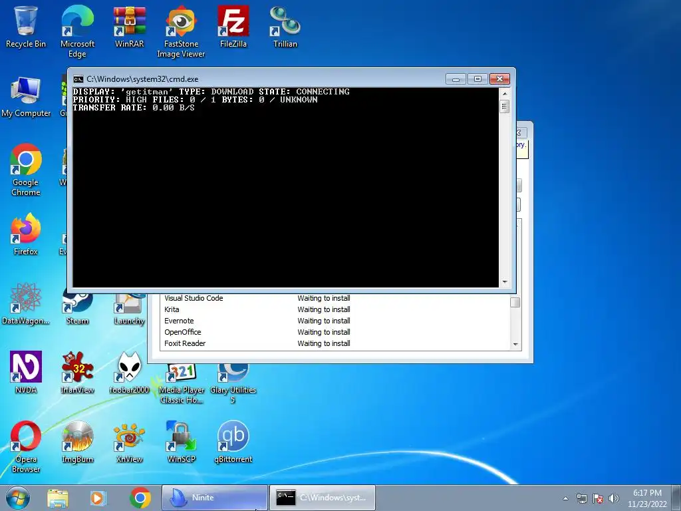Image resolution: width=681 pixels, height=511 pixels.
Task: Select the DataWagon desktop shortcut
Action: 26,303
